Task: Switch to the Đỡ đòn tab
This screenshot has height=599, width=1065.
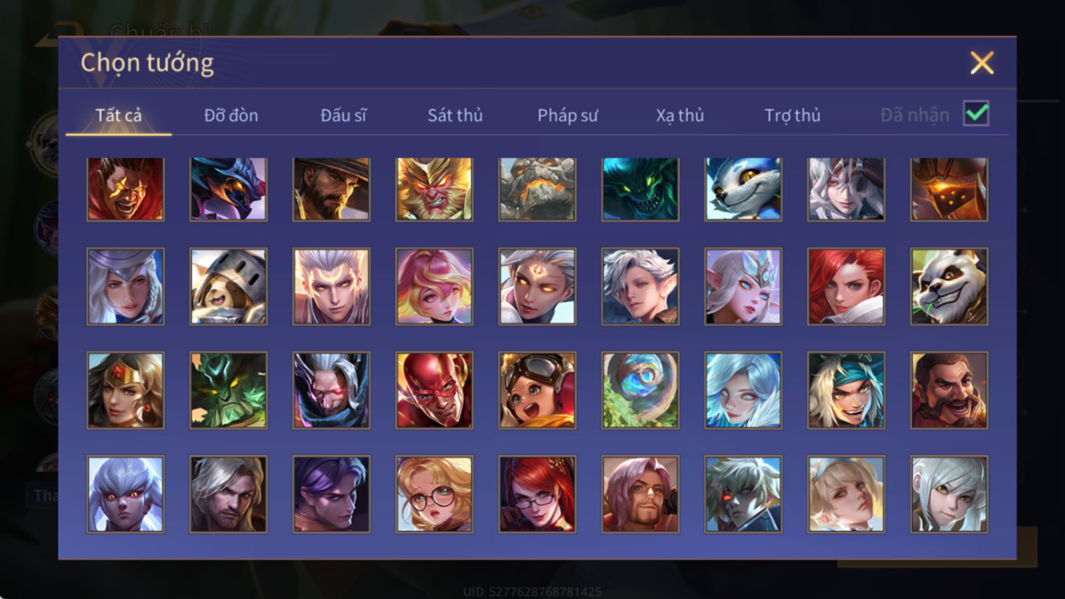Action: tap(231, 115)
